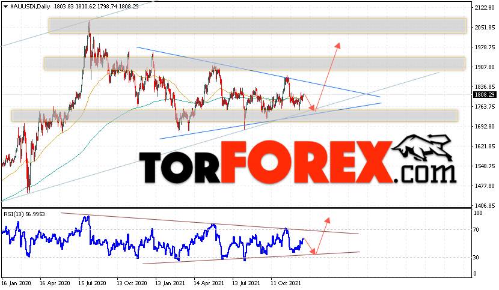The height and width of the screenshot is (290, 499).
Task: Click the 13 Jul 2021 date label
Action: pyautogui.click(x=246, y=283)
